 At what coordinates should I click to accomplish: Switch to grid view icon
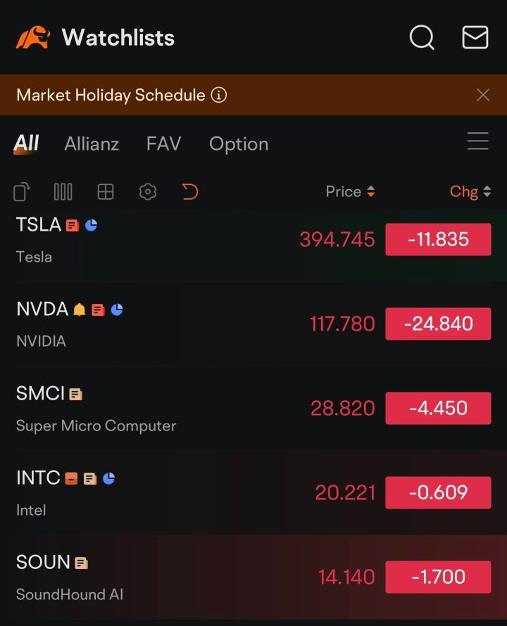[x=106, y=191]
